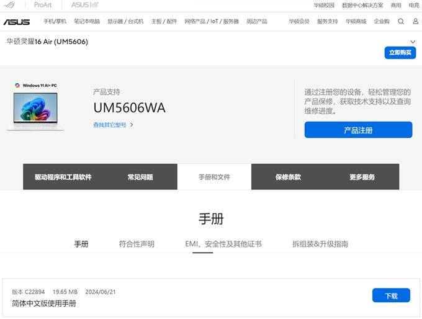
Task: Open the 服务支持 menu
Action: coord(327,21)
